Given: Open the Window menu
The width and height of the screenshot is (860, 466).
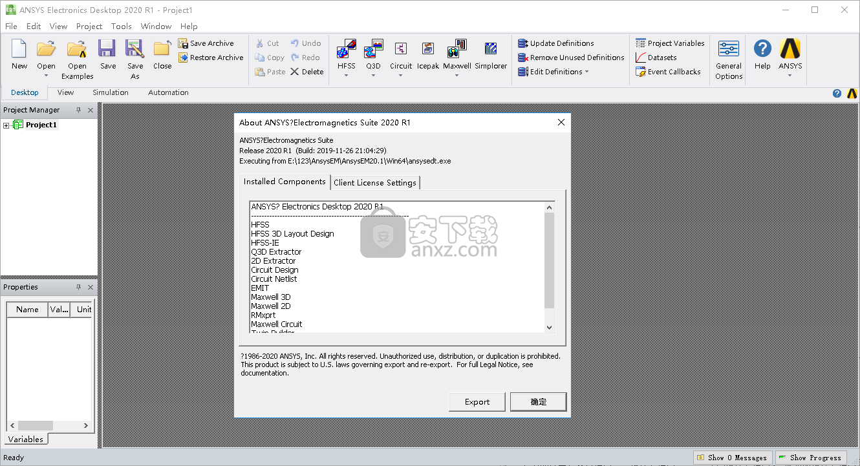Looking at the screenshot, I should [156, 26].
